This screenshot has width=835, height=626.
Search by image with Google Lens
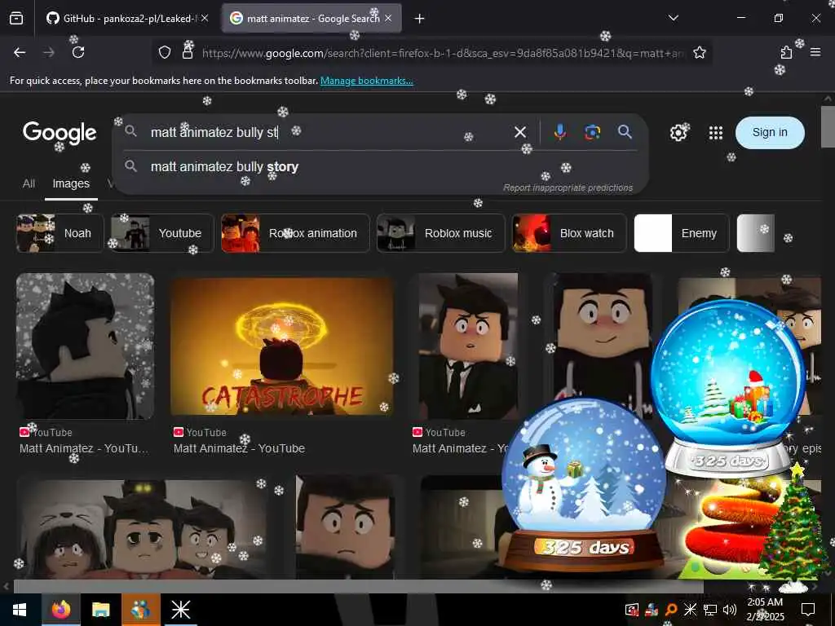click(592, 132)
